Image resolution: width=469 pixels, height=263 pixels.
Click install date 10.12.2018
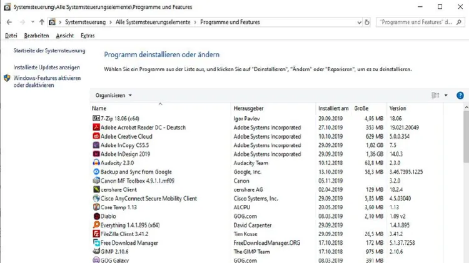coord(331,163)
